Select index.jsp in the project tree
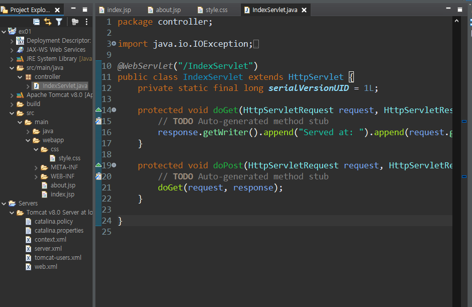Image resolution: width=472 pixels, height=307 pixels. point(62,194)
